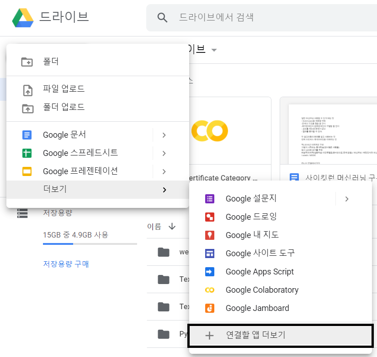
Task: Choose 연결할 앱 더보기
Action: coord(281,336)
